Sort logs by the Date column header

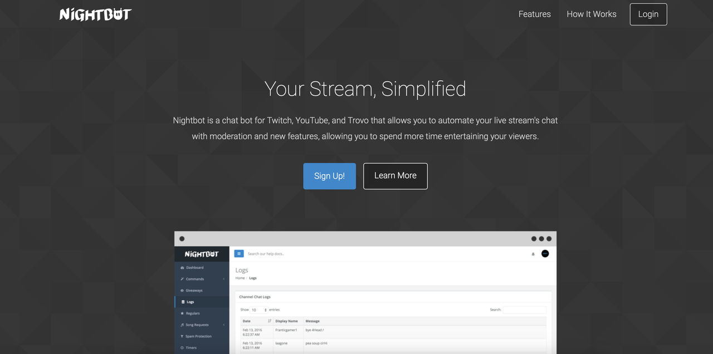(256, 321)
